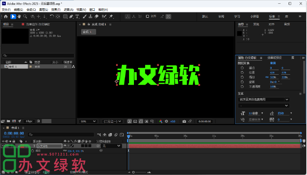307x175 pixels.
Task: Switch to the 学习 workspace
Action: [237, 17]
